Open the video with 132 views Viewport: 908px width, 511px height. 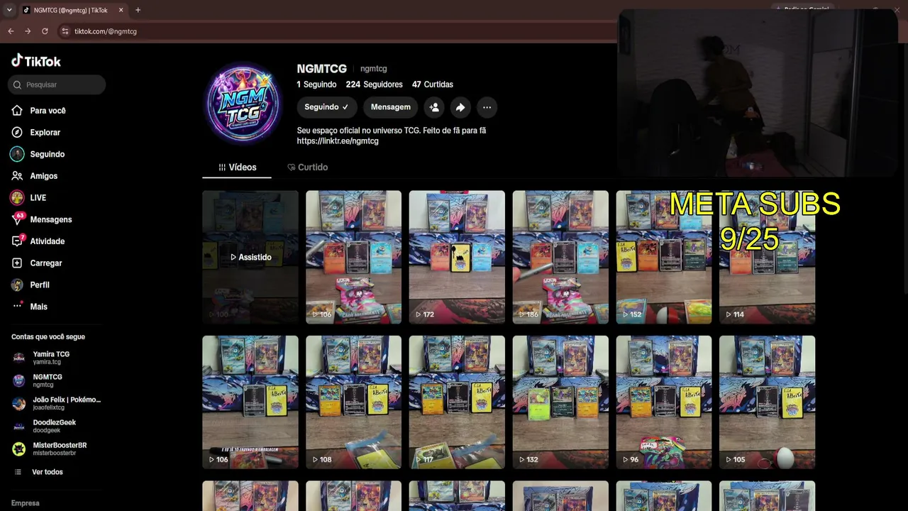click(x=560, y=402)
